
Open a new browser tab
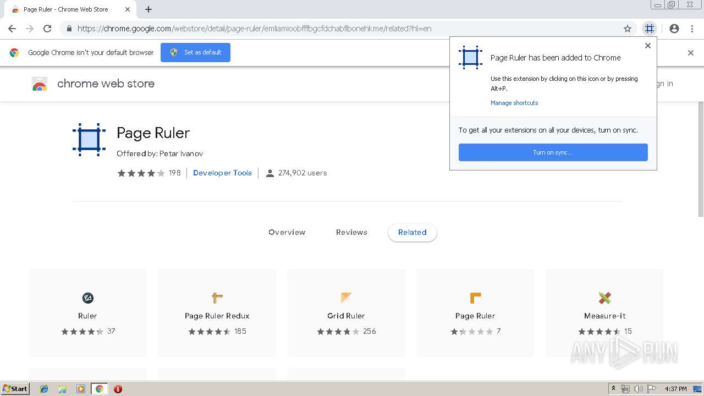pos(148,9)
